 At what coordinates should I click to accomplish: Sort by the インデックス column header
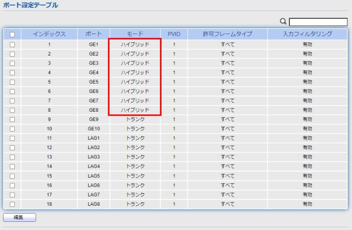(x=49, y=34)
